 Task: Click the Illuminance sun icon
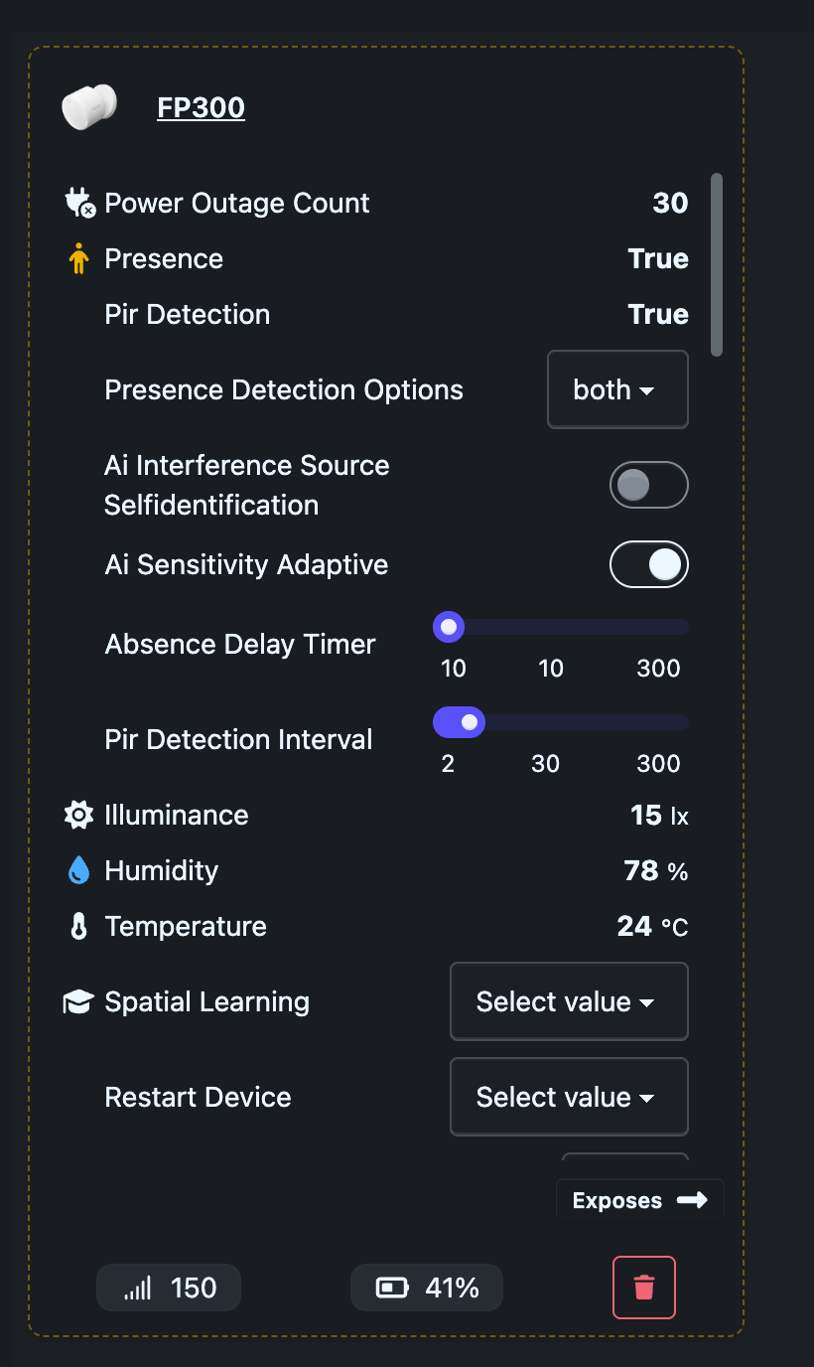tap(78, 816)
